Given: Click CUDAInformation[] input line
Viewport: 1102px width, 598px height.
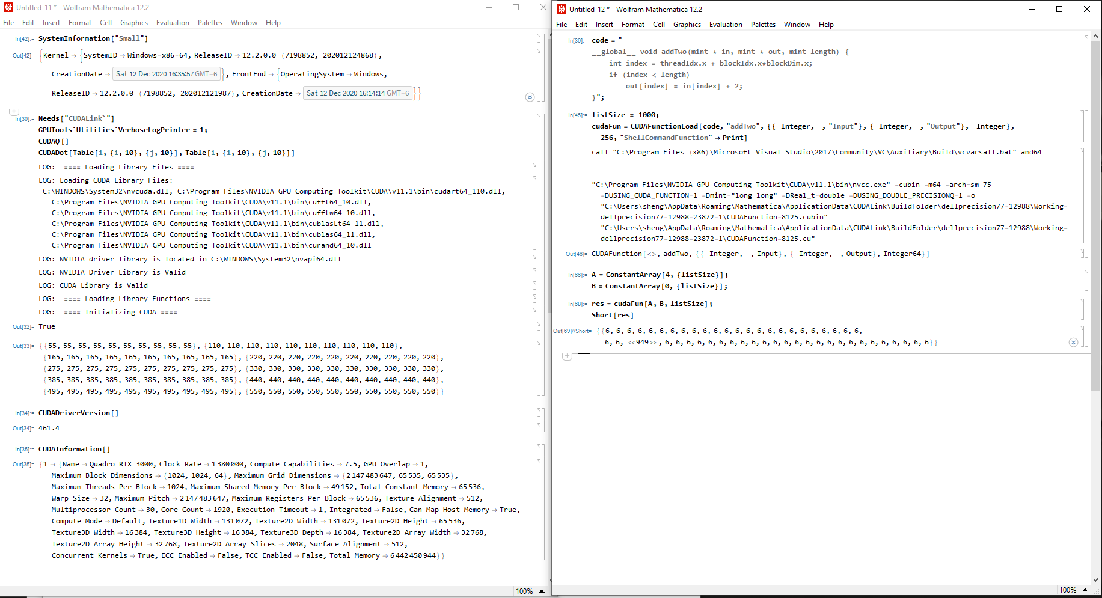Looking at the screenshot, I should click(75, 449).
